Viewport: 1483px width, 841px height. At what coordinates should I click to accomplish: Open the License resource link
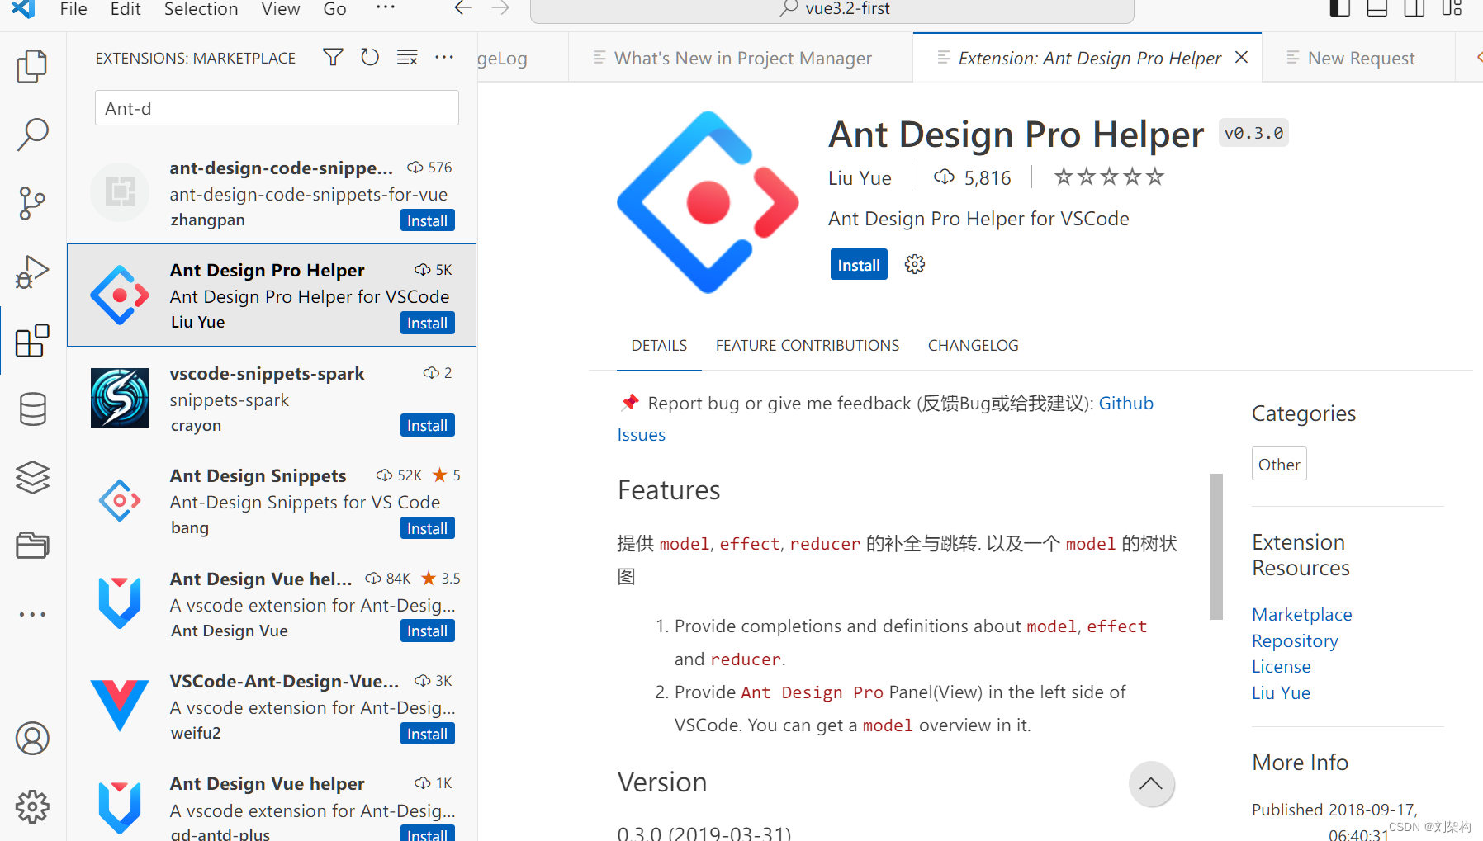tap(1281, 666)
